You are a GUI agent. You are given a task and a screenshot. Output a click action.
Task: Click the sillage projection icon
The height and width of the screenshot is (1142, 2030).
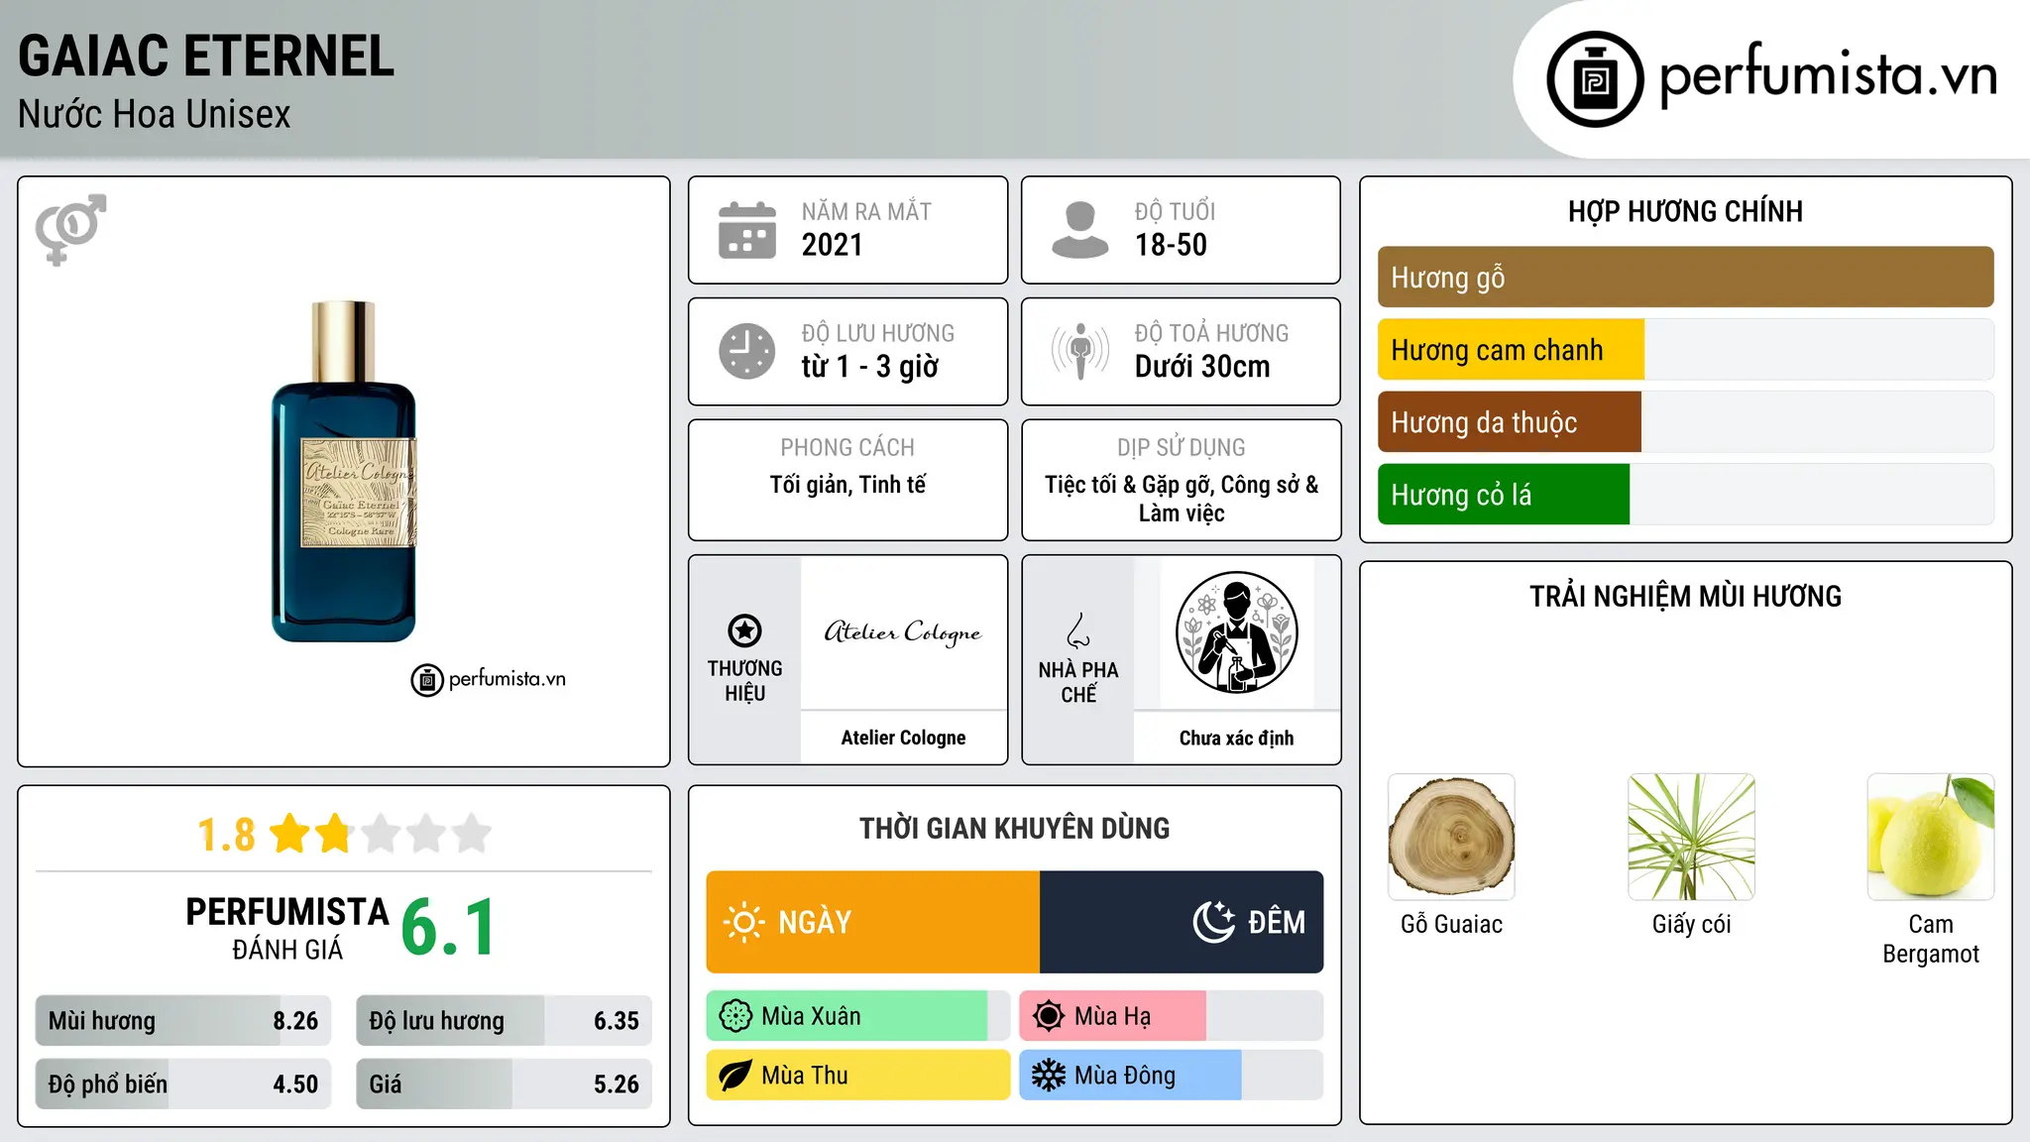click(1079, 351)
